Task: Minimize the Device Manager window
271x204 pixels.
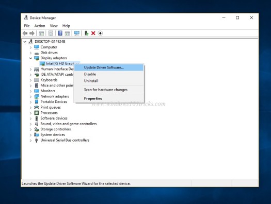Action: pyautogui.click(x=224, y=18)
